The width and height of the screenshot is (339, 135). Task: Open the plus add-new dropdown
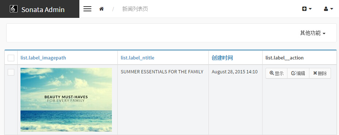point(307,9)
